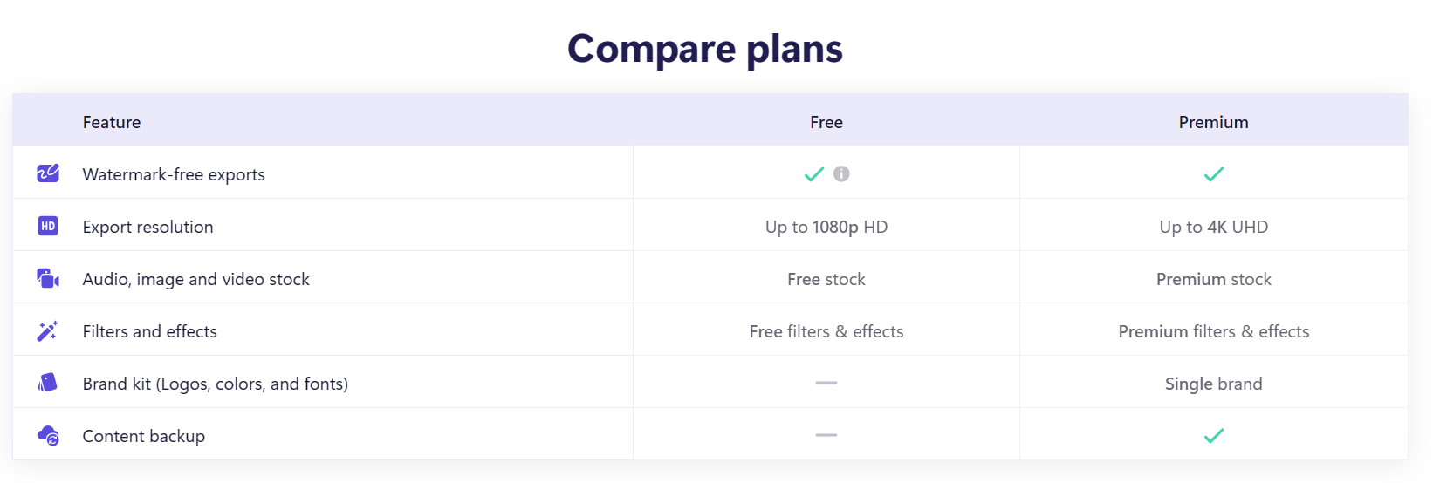Click the Premium Content backup checkmark
Image resolution: width=1440 pixels, height=483 pixels.
click(1213, 435)
